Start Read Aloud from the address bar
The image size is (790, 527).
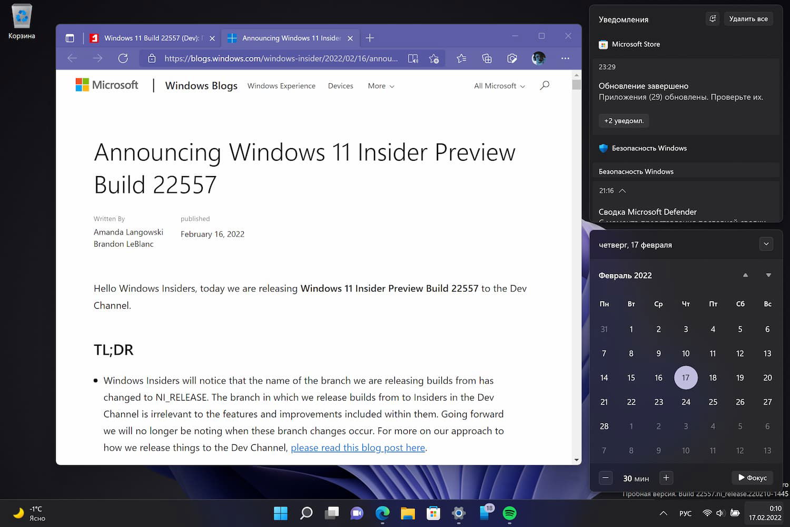pos(413,58)
